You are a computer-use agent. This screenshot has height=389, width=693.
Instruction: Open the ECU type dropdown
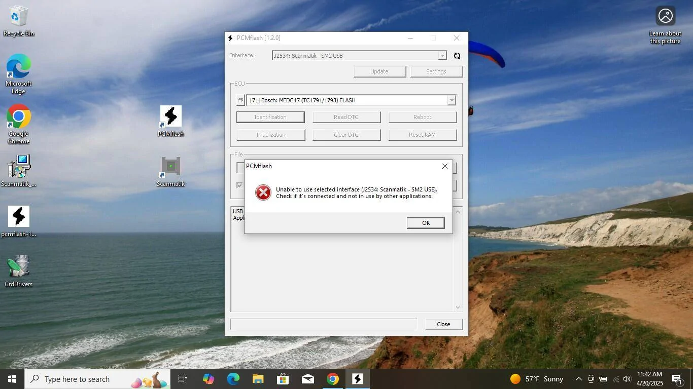pyautogui.click(x=451, y=100)
